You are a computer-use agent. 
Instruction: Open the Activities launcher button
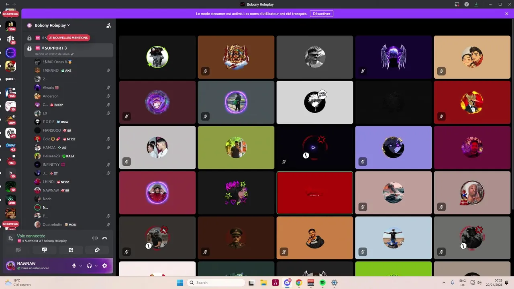[x=71, y=250]
